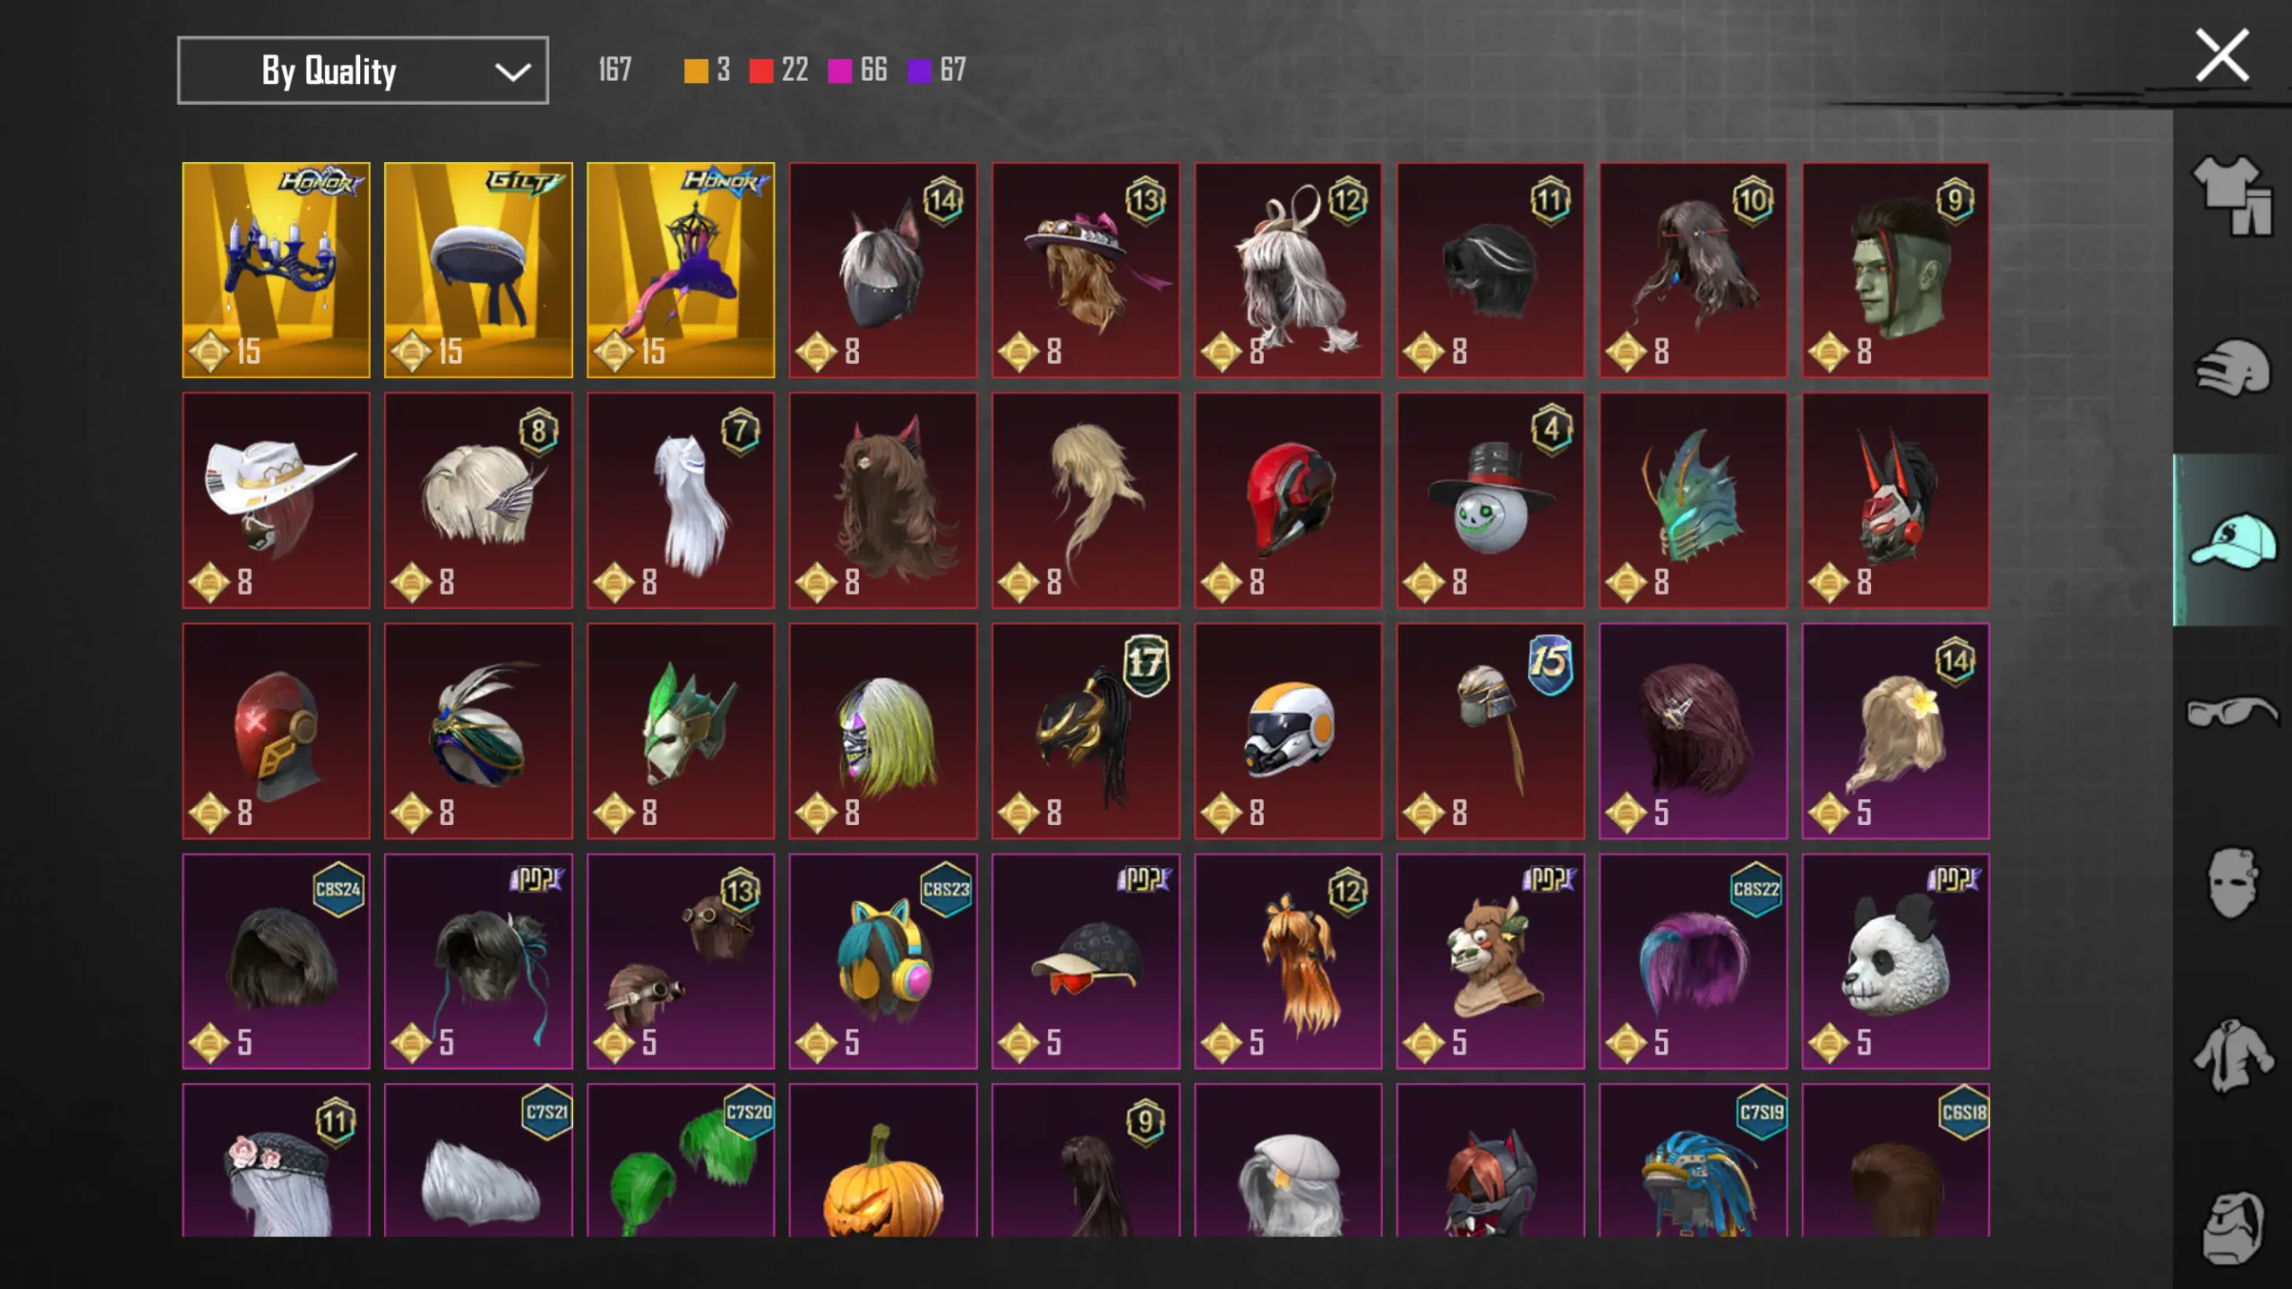Pick the snowman with top hat item
The image size is (2292, 1289).
click(x=1490, y=501)
